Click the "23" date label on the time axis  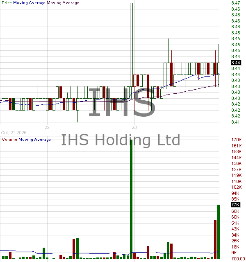point(134,127)
